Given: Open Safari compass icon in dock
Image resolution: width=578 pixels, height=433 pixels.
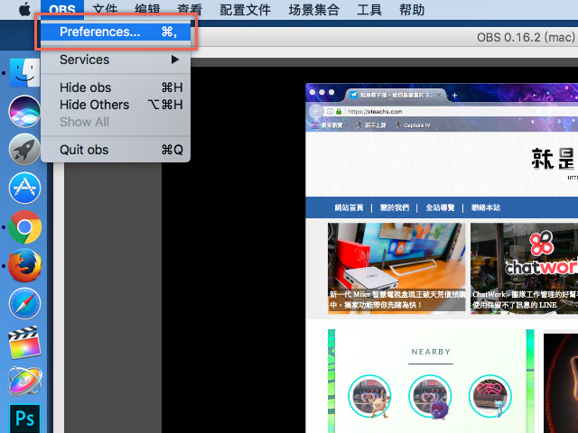Looking at the screenshot, I should click(24, 304).
